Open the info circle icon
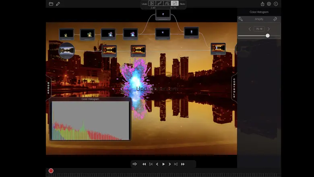 pyautogui.click(x=276, y=4)
